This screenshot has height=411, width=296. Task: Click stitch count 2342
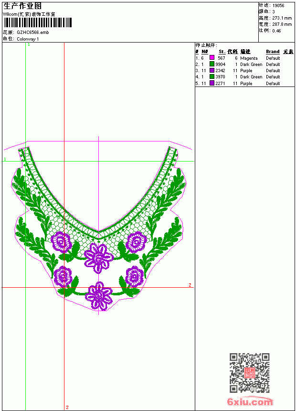point(220,71)
